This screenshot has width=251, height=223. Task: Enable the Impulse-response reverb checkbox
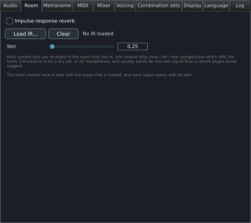[x=9, y=21]
